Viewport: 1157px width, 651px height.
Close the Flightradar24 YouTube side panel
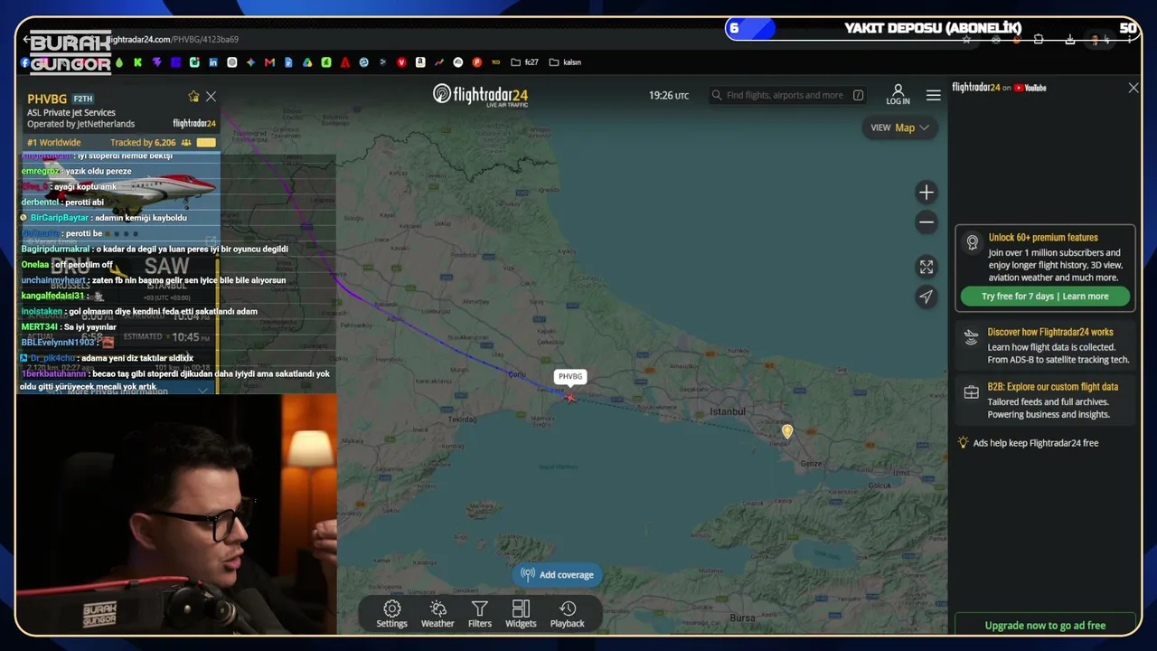tap(1133, 88)
